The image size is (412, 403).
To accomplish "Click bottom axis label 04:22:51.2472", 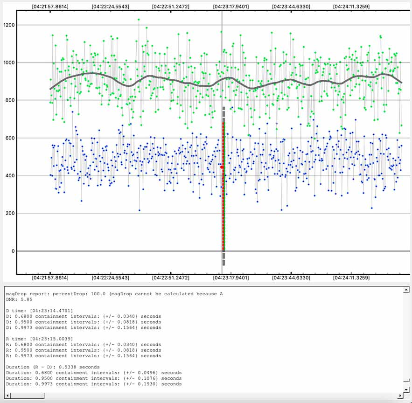I will point(170,278).
